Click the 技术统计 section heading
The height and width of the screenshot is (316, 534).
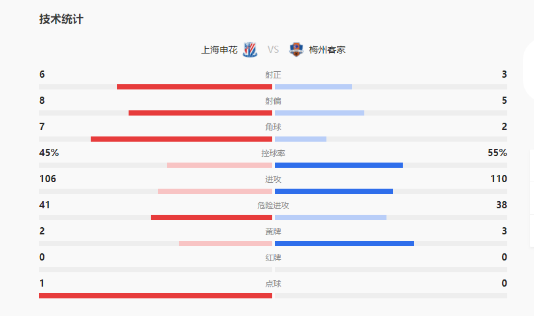pyautogui.click(x=61, y=20)
